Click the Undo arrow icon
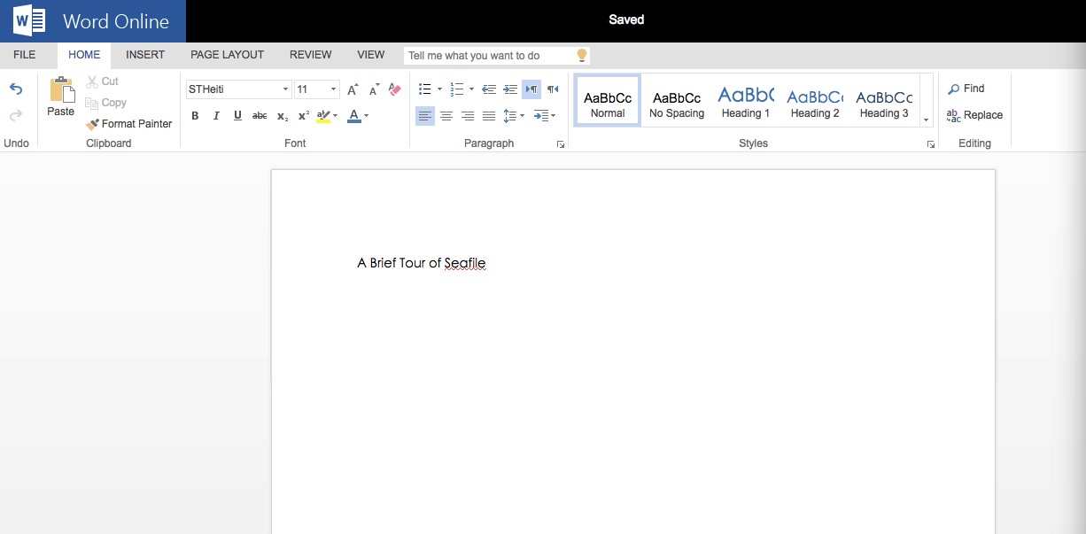 click(x=16, y=89)
